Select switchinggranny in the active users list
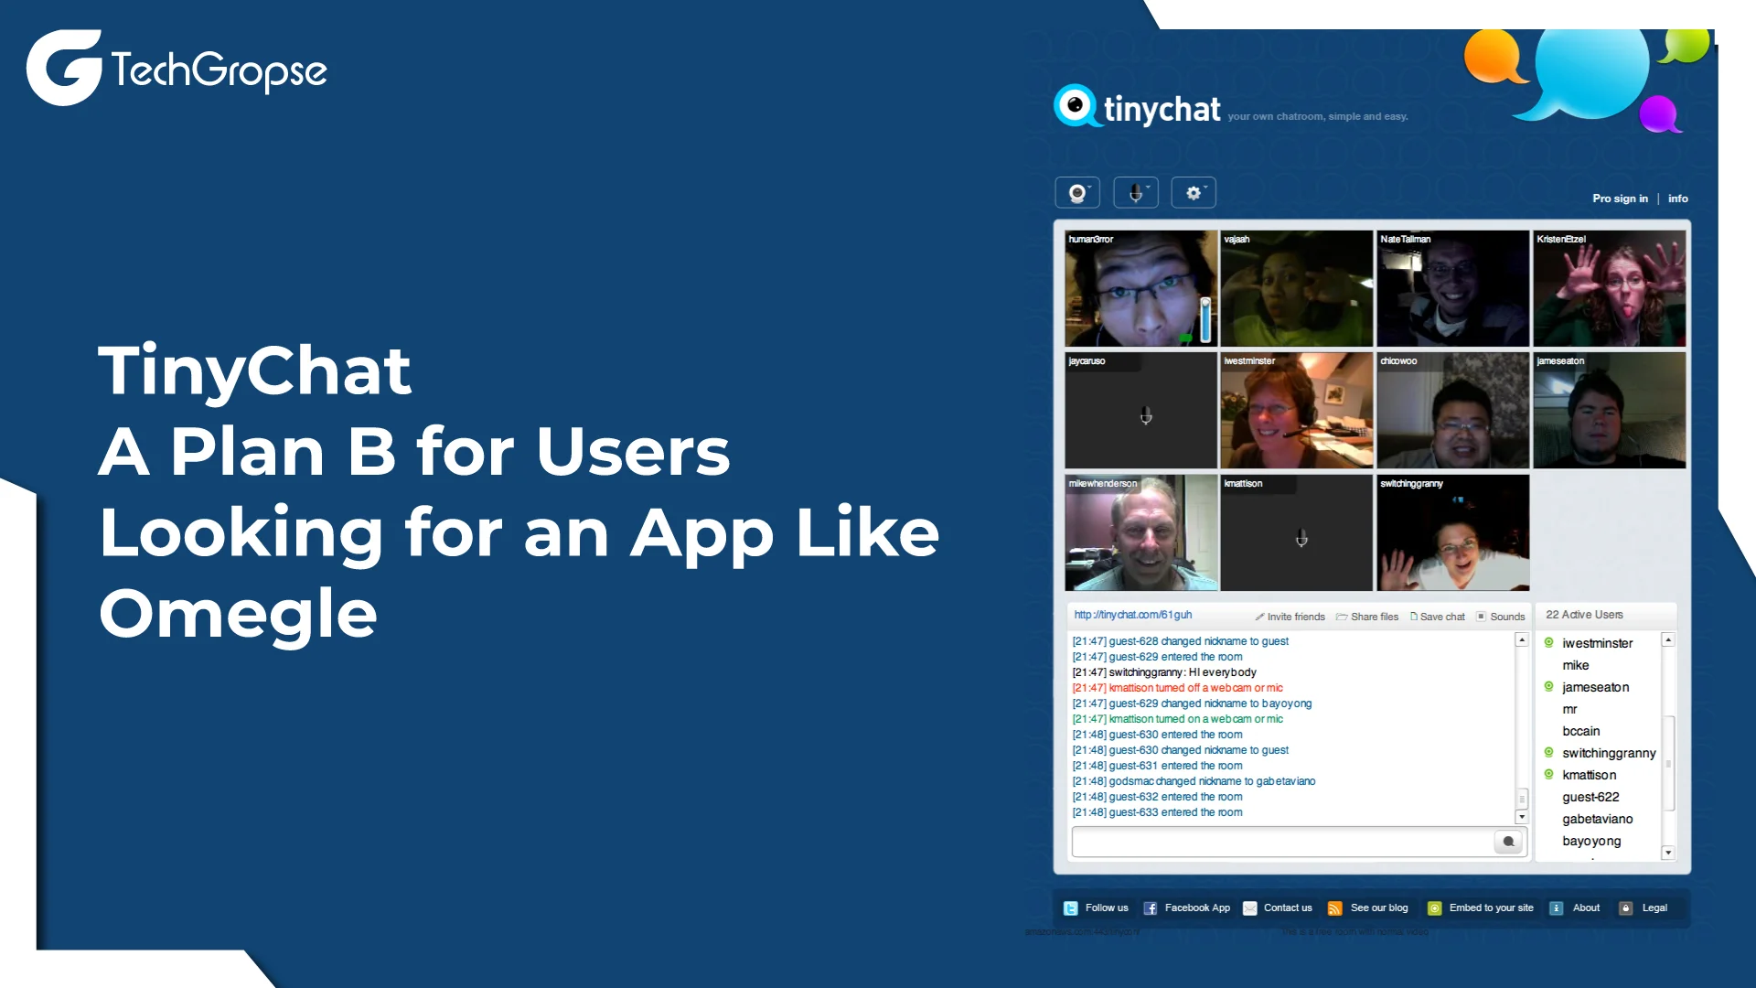The width and height of the screenshot is (1756, 988). 1609,753
